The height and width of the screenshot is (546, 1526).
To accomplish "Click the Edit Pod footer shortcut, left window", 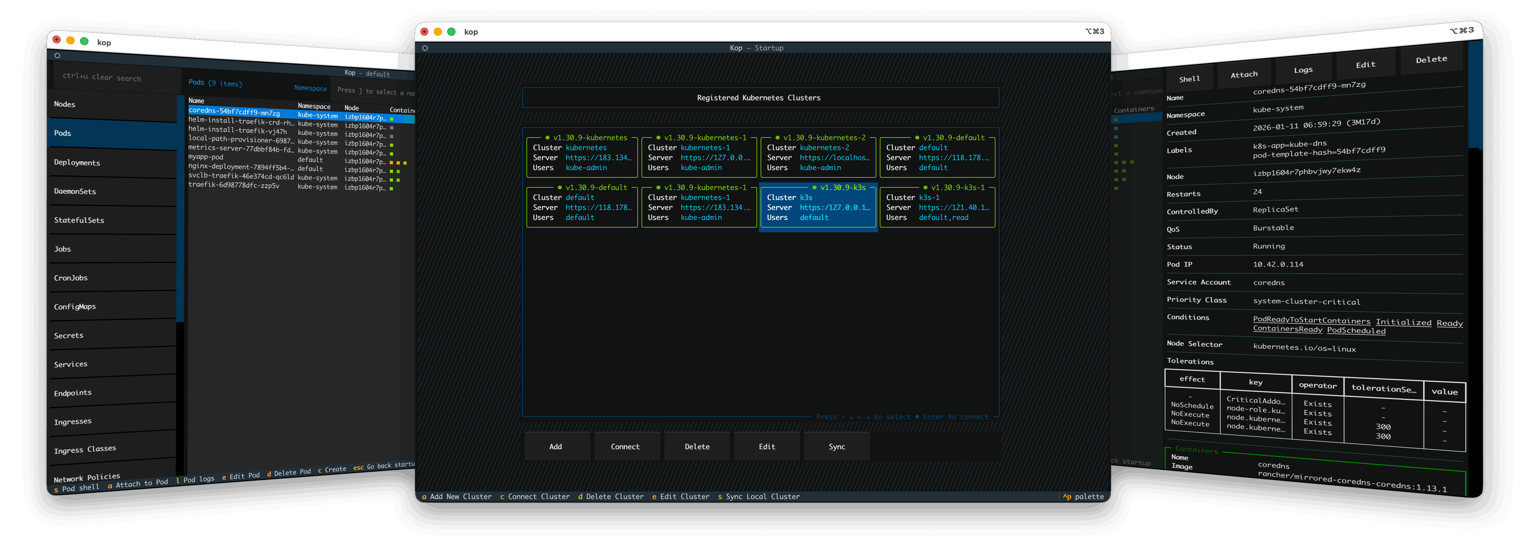I will pyautogui.click(x=241, y=476).
